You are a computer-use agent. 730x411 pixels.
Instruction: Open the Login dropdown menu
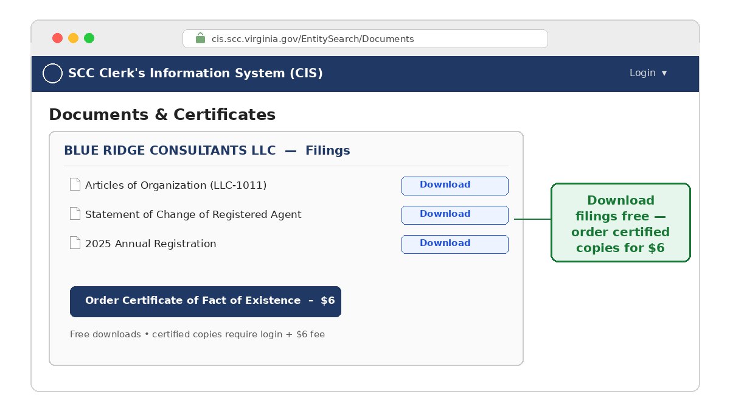(648, 73)
